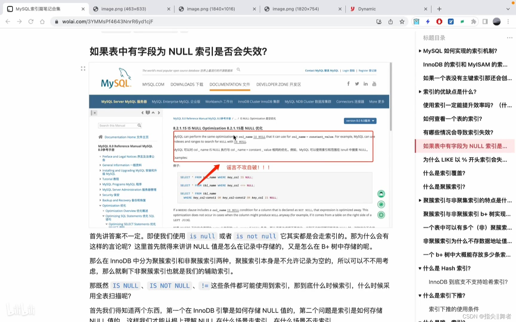Jump to '为什么 LIKE 以 % 开头索引会失...' heading
The image size is (516, 322).
465,160
